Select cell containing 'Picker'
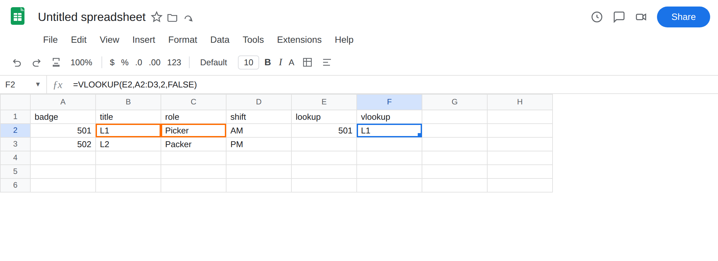718x261 pixels. [194, 130]
